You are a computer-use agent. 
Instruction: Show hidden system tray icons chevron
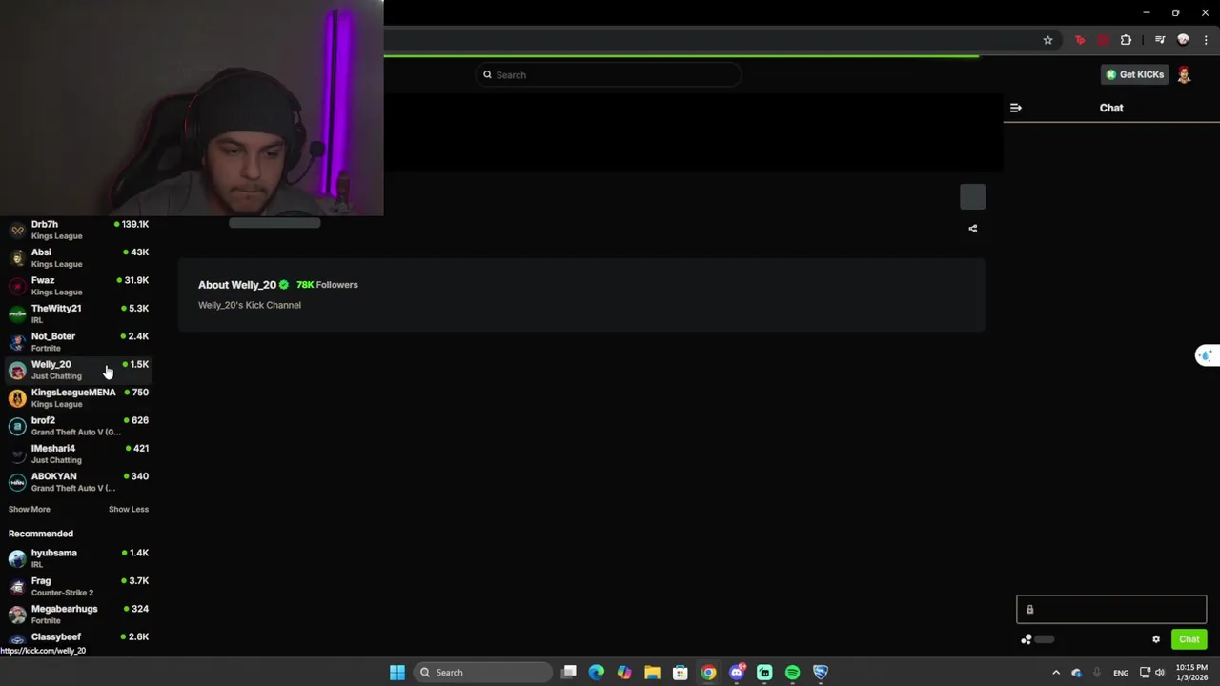tap(1055, 673)
